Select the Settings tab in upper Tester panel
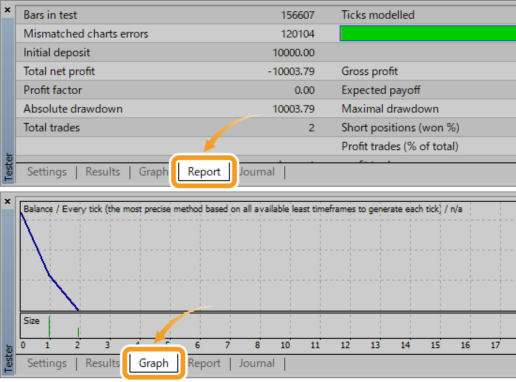The height and width of the screenshot is (382, 516). (x=46, y=171)
